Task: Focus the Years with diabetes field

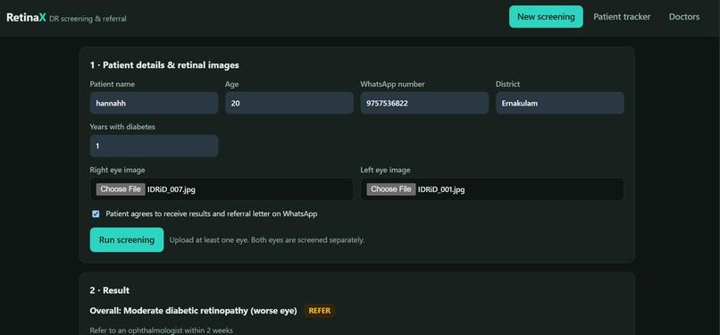Action: click(x=154, y=146)
